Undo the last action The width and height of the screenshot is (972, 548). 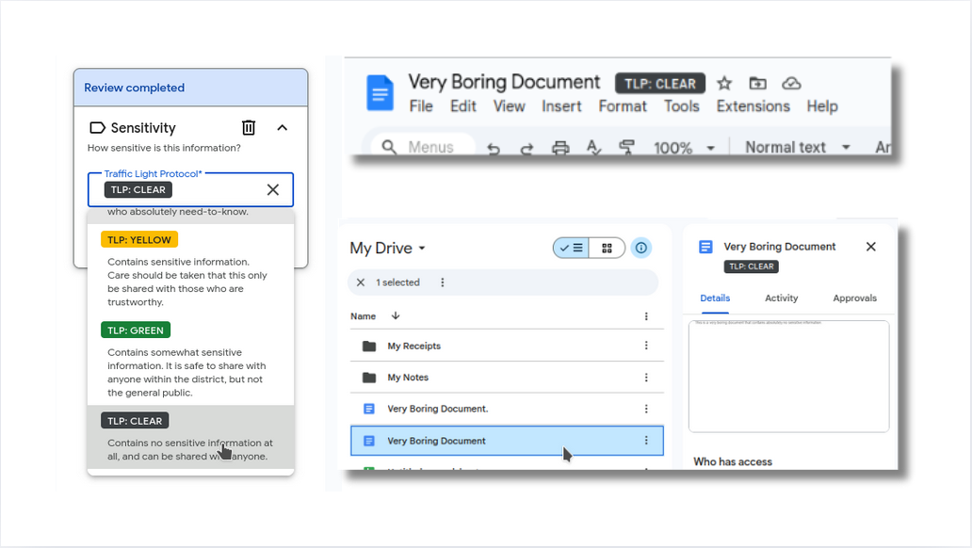coord(494,148)
